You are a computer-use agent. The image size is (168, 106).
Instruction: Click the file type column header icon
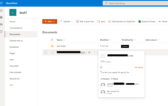pyautogui.click(x=52, y=40)
